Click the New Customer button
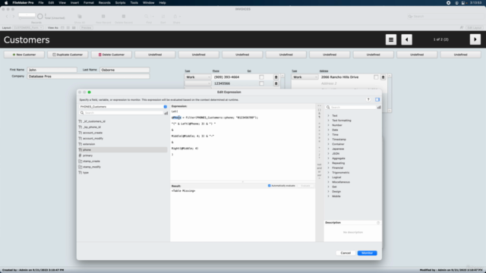 (x=24, y=55)
